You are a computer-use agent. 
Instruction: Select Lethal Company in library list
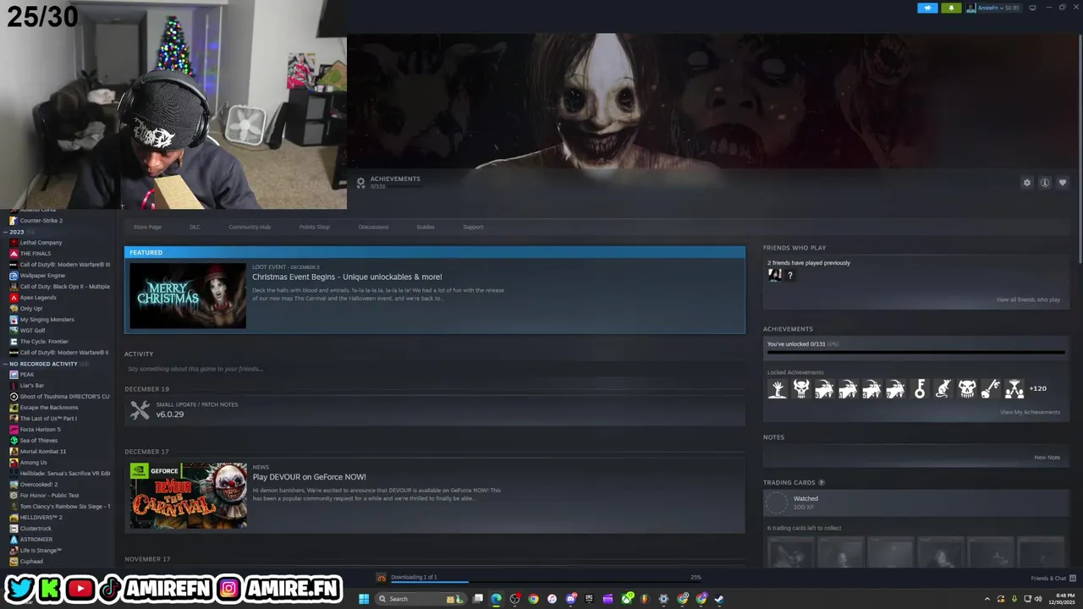pos(41,243)
